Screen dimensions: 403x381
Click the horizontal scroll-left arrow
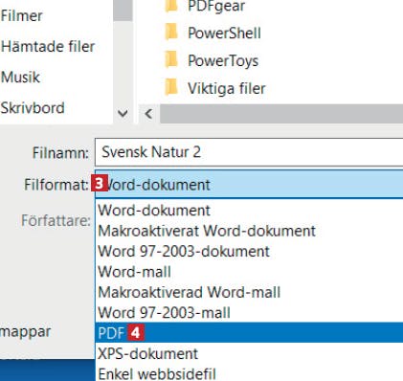point(148,114)
